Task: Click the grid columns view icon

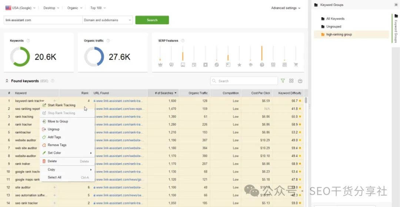Action: [x=291, y=81]
